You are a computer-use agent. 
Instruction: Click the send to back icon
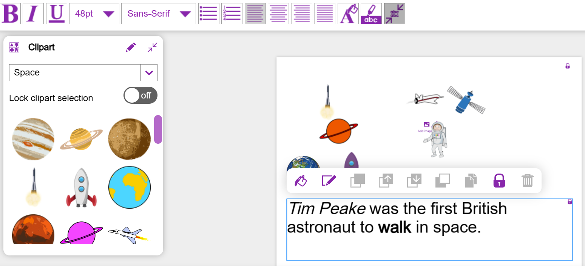(443, 181)
